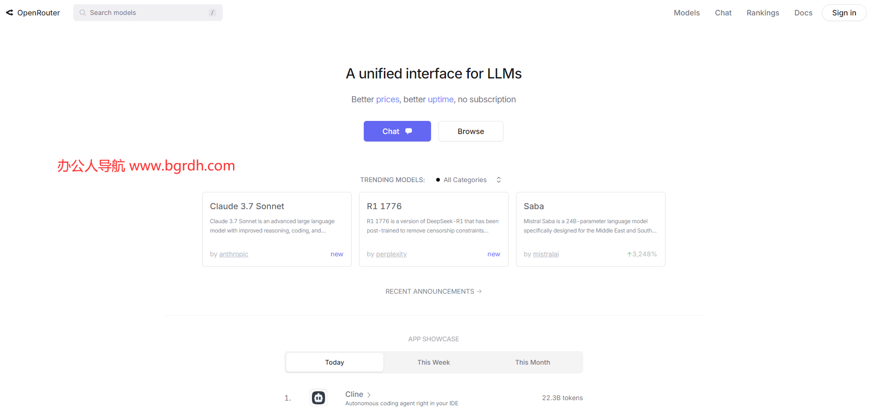Image resolution: width=870 pixels, height=416 pixels.
Task: Click the OpenRouter logo icon
Action: (x=9, y=13)
